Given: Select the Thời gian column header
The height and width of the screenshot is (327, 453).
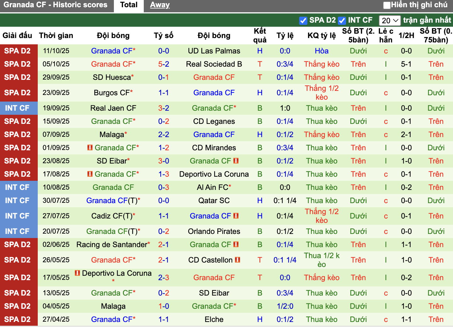Looking at the screenshot, I should tap(56, 36).
